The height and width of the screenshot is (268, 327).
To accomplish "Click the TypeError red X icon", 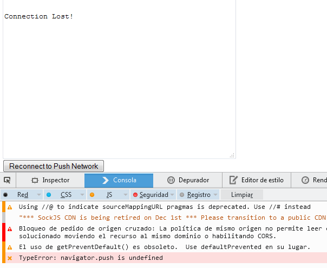I will click(x=10, y=258).
